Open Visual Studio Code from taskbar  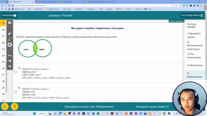140,113
